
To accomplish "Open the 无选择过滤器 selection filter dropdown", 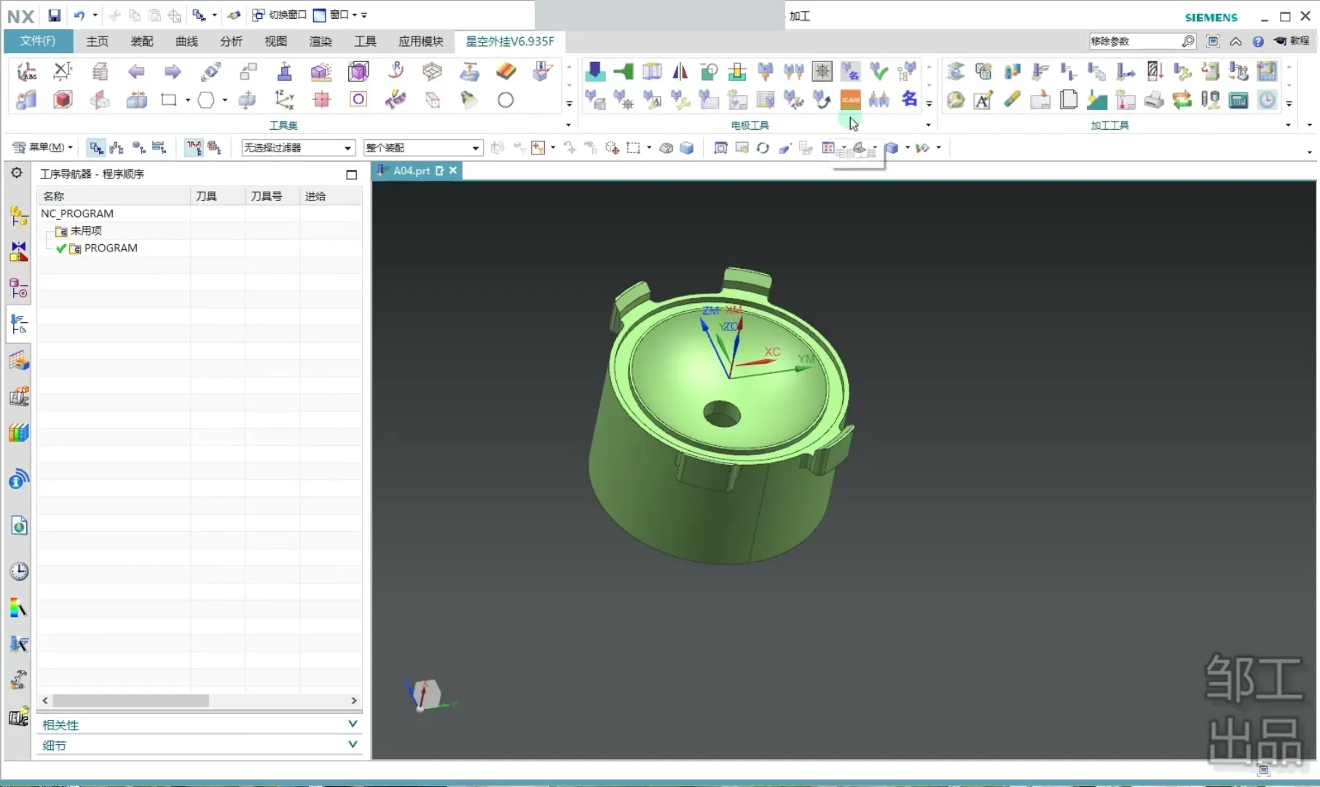I will coord(298,148).
